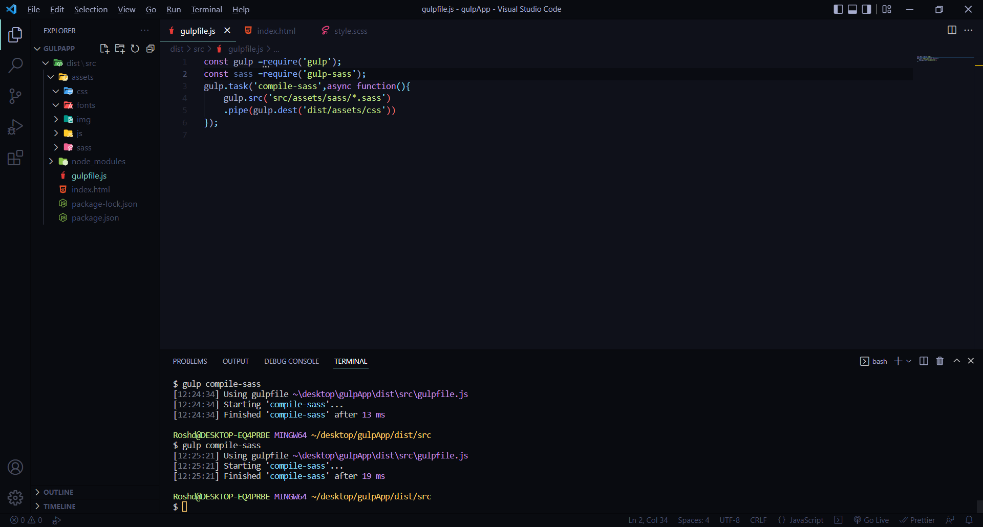Expand the sass folder
Viewport: 983px width, 527px height.
click(x=56, y=147)
